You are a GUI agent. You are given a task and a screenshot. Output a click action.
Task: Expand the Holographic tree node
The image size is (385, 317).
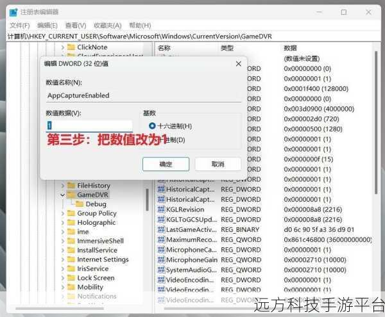click(x=63, y=222)
